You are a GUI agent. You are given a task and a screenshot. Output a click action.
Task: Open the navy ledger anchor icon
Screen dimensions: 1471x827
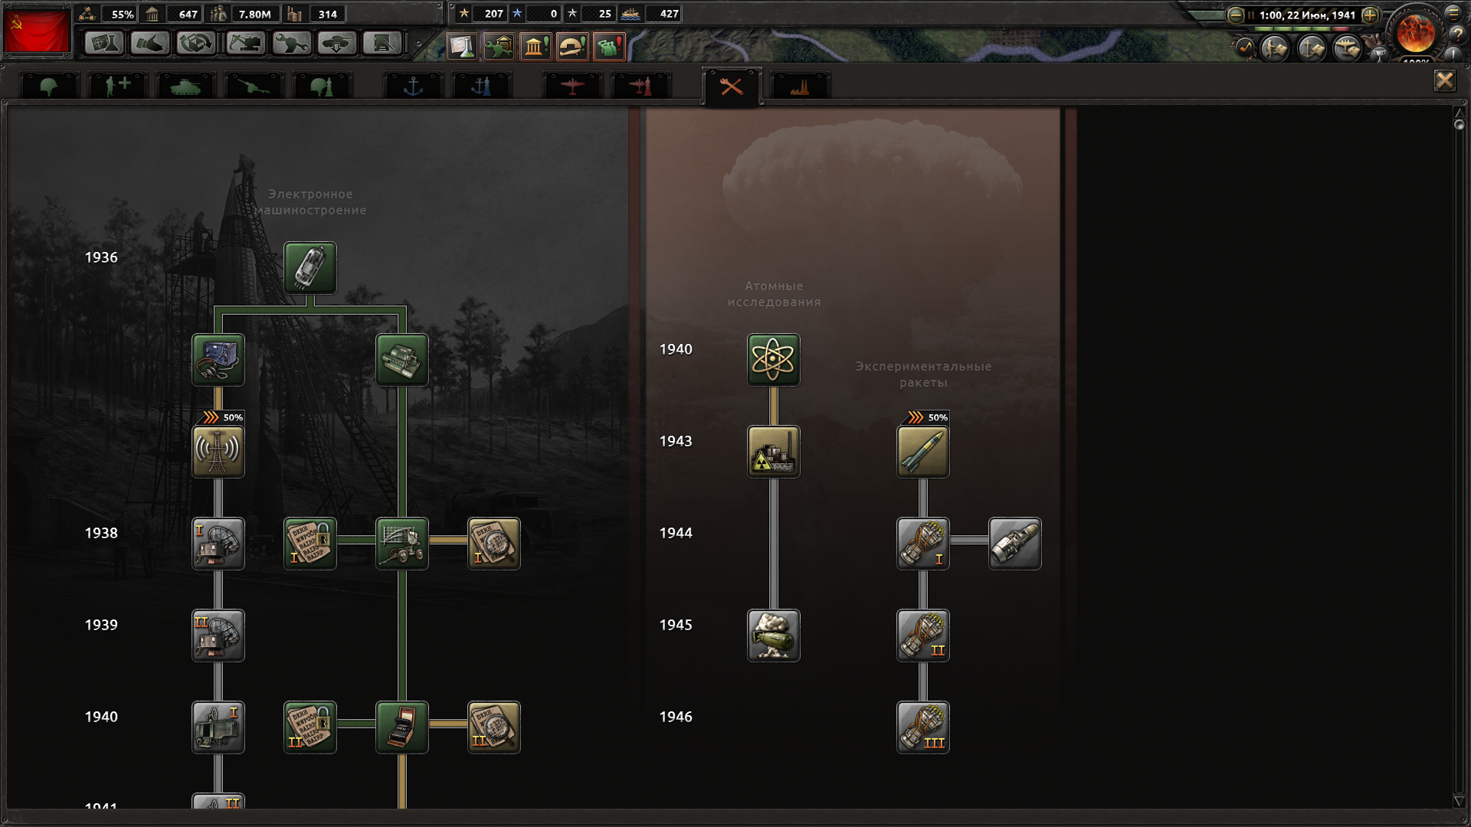[1312, 49]
